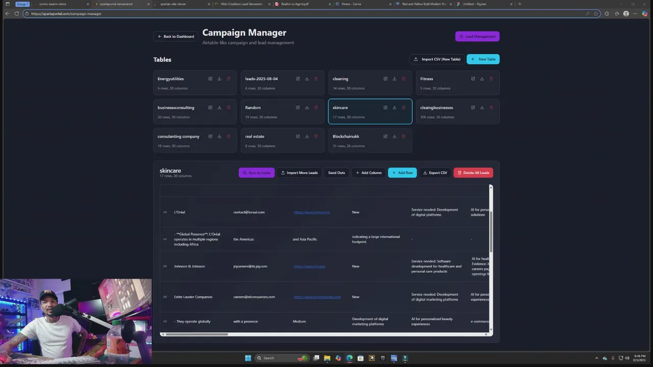The width and height of the screenshot is (653, 367).
Task: Delete the skincare table card
Action: [404, 108]
